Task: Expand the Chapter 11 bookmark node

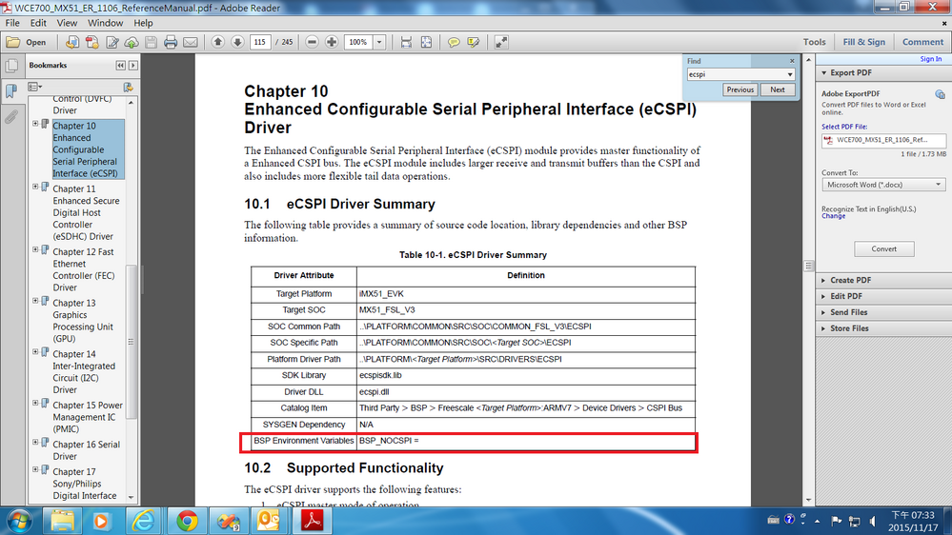Action: 35,187
